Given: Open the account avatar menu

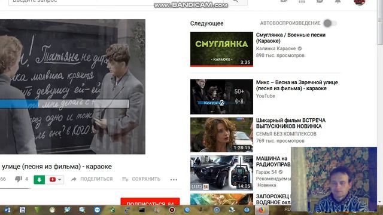Looking at the screenshot, I should click(359, 2).
